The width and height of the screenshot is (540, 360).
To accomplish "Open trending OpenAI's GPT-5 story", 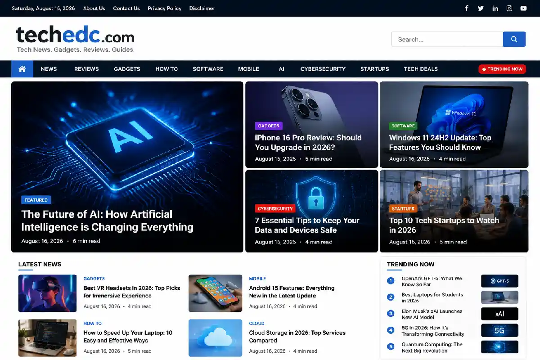I will [432, 281].
